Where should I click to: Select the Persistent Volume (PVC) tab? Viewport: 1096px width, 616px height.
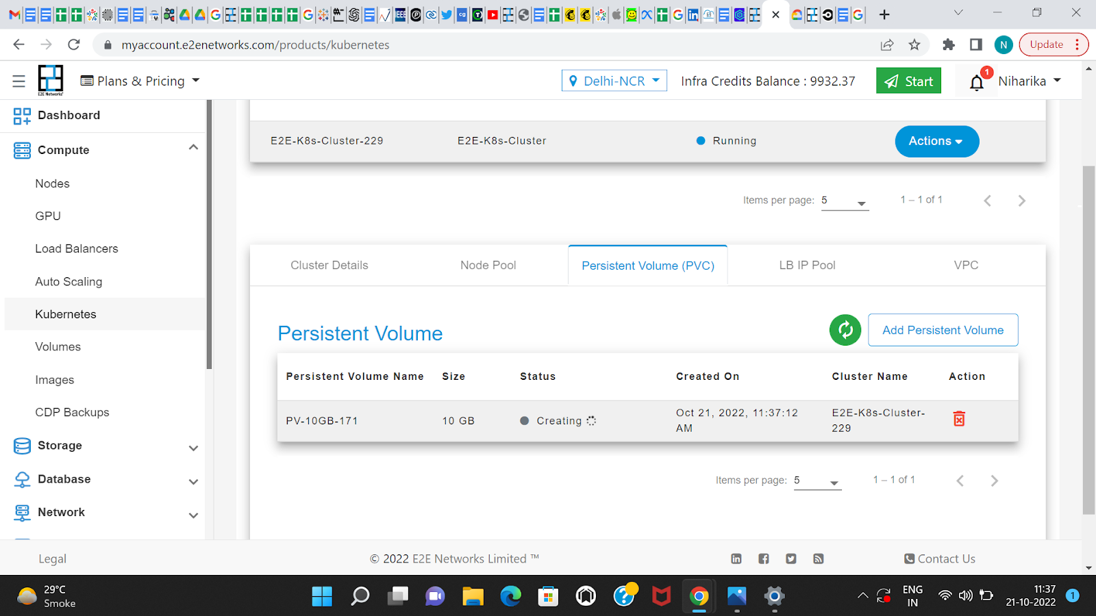point(648,266)
